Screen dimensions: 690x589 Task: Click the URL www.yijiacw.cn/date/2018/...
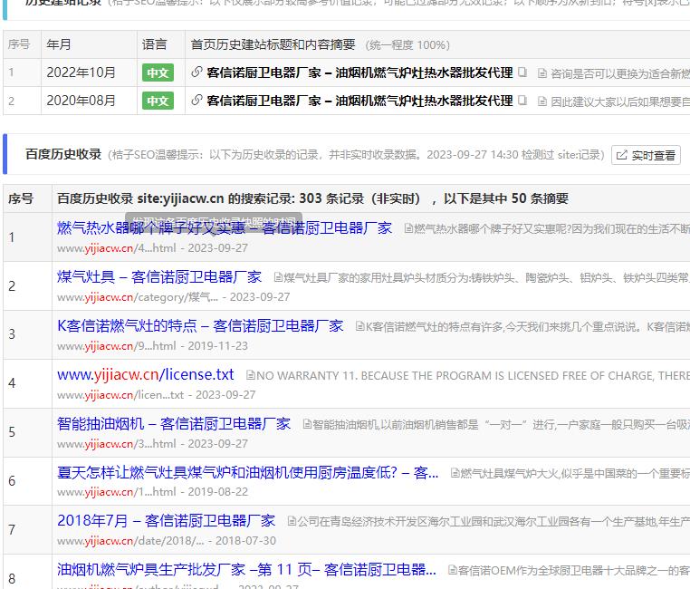[x=130, y=541]
